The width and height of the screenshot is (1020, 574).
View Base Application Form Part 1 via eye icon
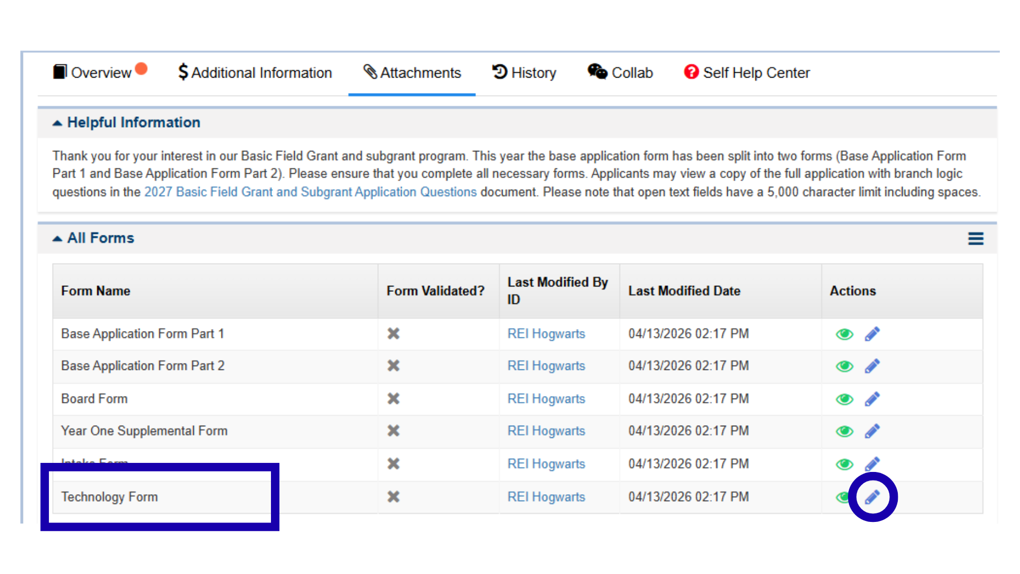pyautogui.click(x=844, y=334)
